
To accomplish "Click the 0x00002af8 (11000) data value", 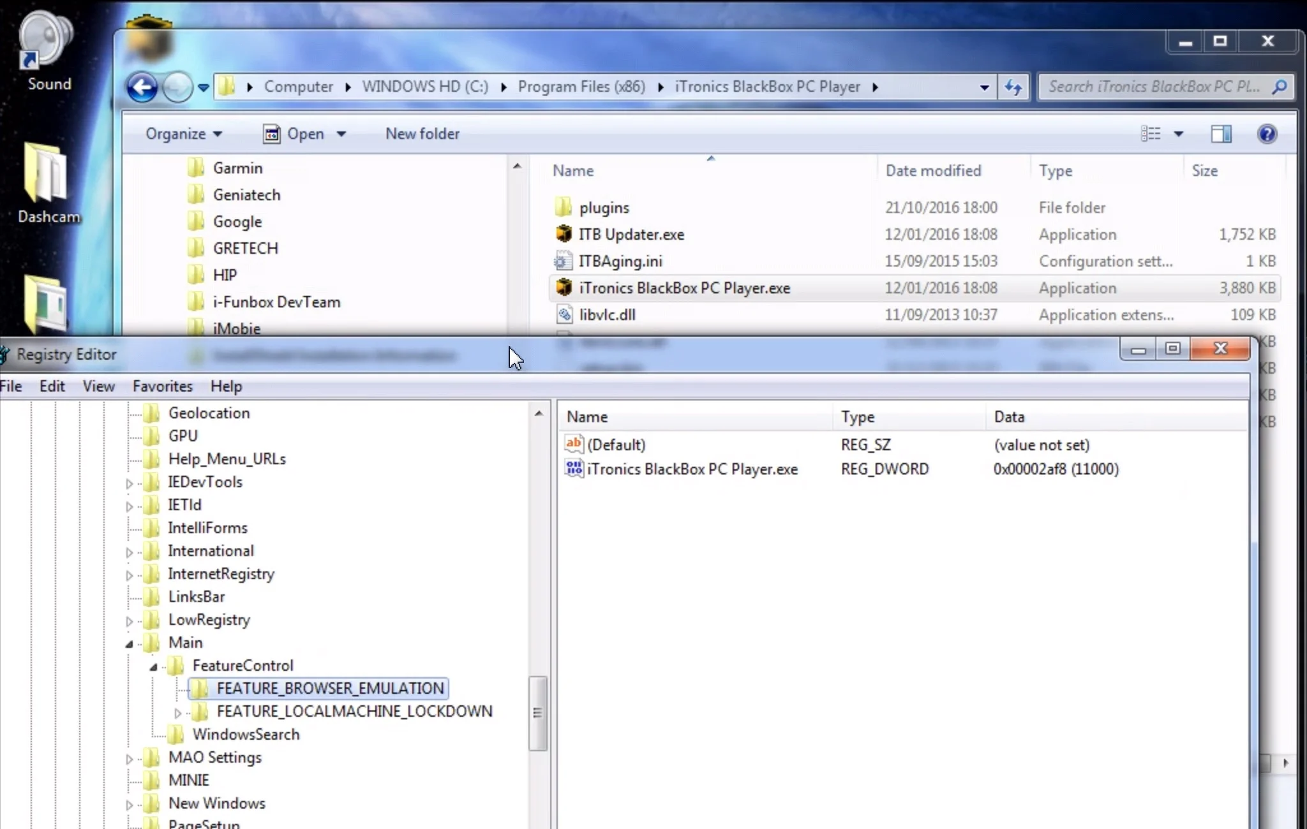I will 1056,469.
